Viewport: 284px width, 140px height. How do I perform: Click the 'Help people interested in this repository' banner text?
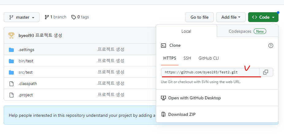tap(82, 116)
